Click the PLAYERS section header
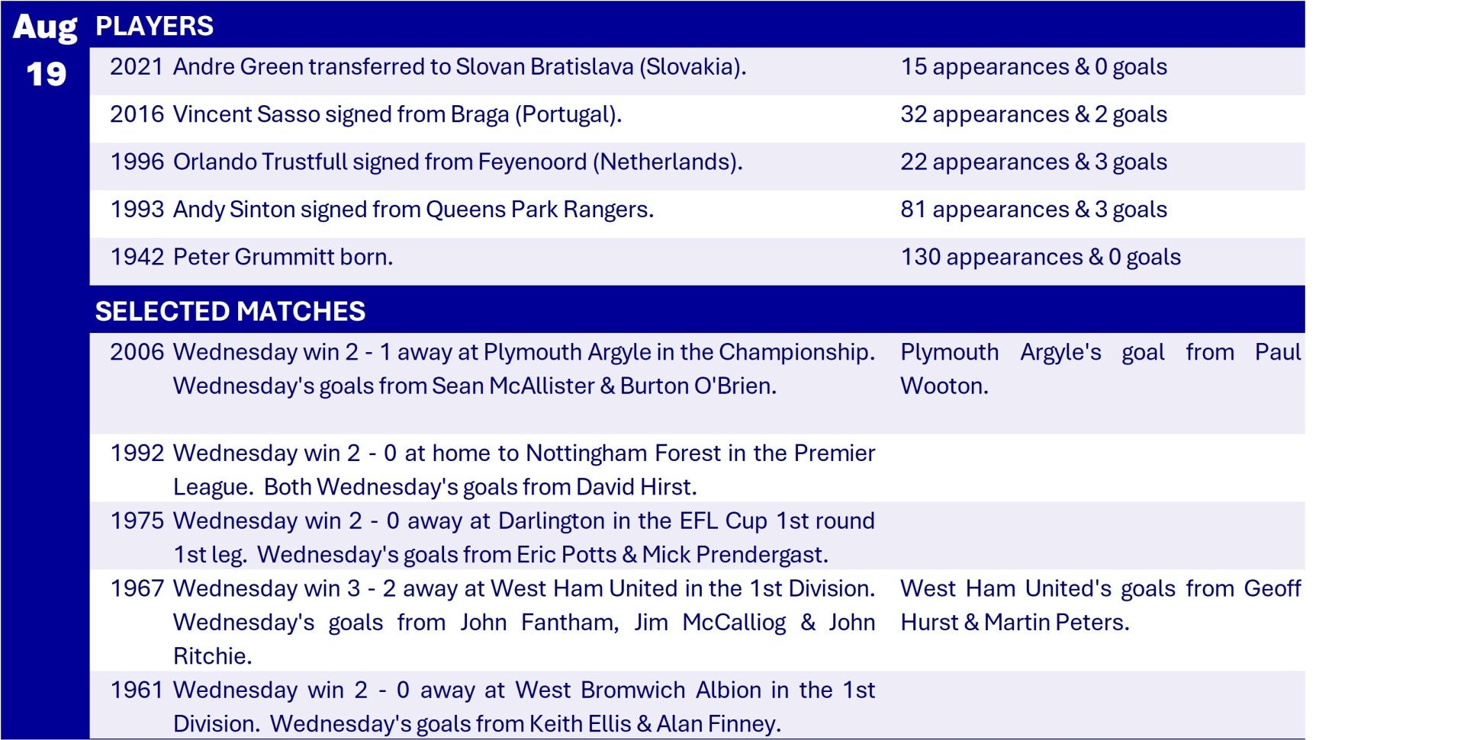Screen dimensions: 1464x740 point(154,26)
